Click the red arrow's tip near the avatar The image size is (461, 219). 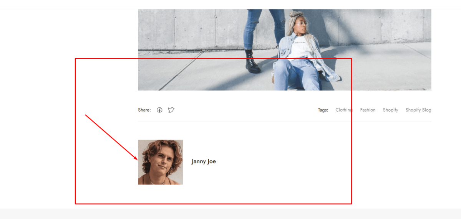click(137, 159)
